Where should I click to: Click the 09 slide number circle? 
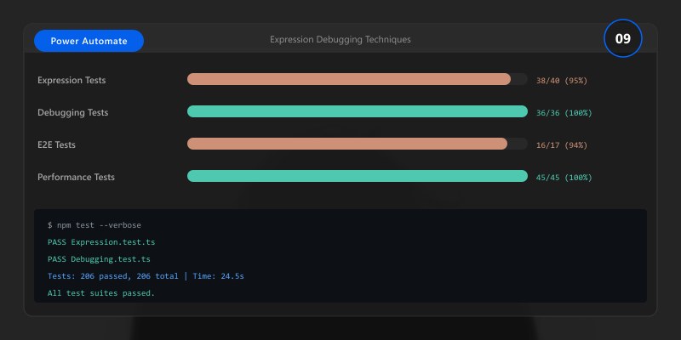coord(623,38)
